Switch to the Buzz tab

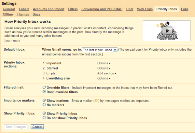click(36, 14)
